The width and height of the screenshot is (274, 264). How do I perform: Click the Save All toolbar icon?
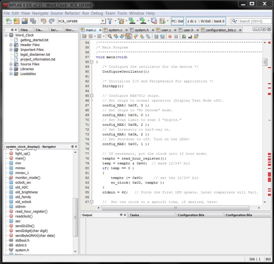point(33,21)
